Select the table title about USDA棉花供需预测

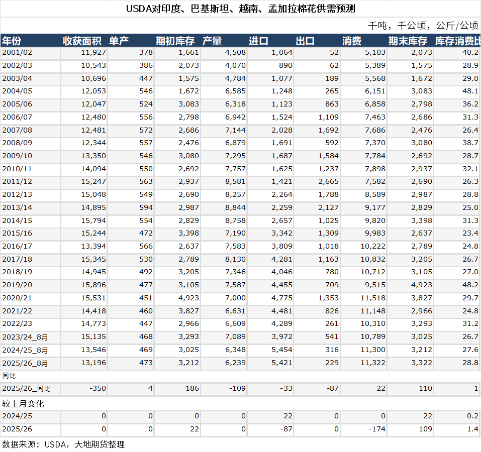[x=240, y=9]
